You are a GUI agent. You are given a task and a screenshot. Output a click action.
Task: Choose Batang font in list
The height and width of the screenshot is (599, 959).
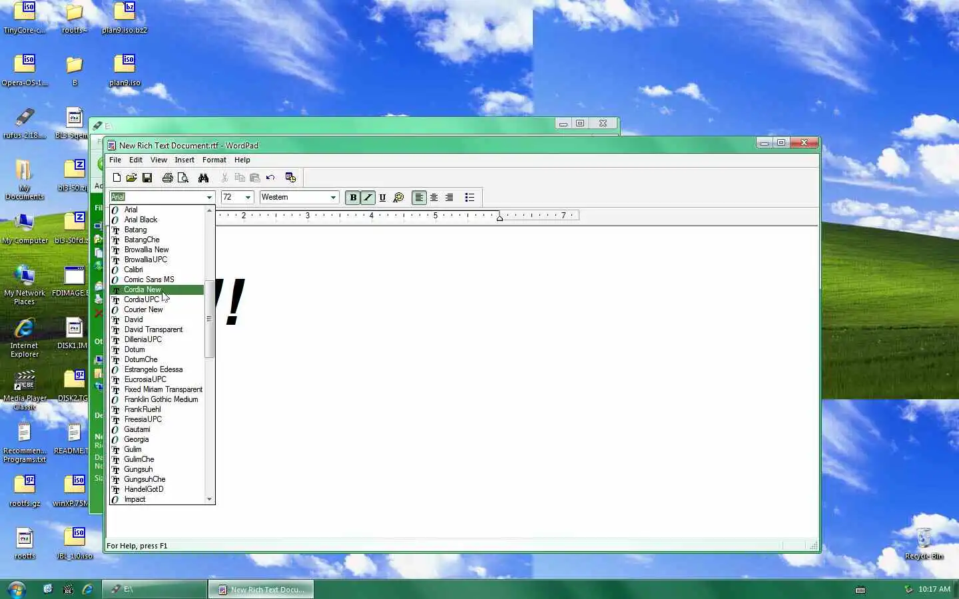(x=157, y=230)
